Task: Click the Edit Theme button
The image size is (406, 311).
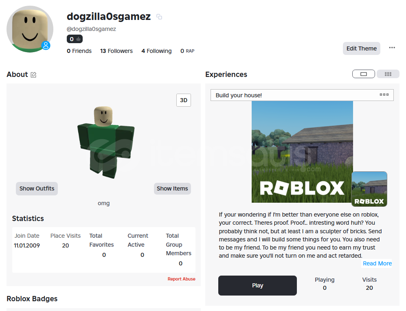Action: point(362,48)
